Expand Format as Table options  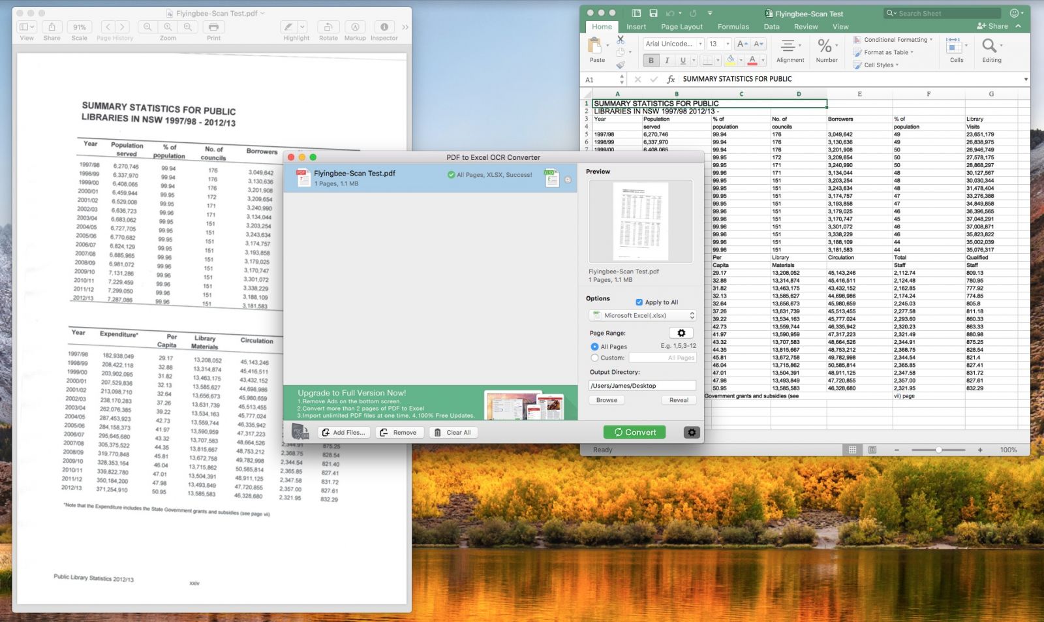[x=883, y=52]
